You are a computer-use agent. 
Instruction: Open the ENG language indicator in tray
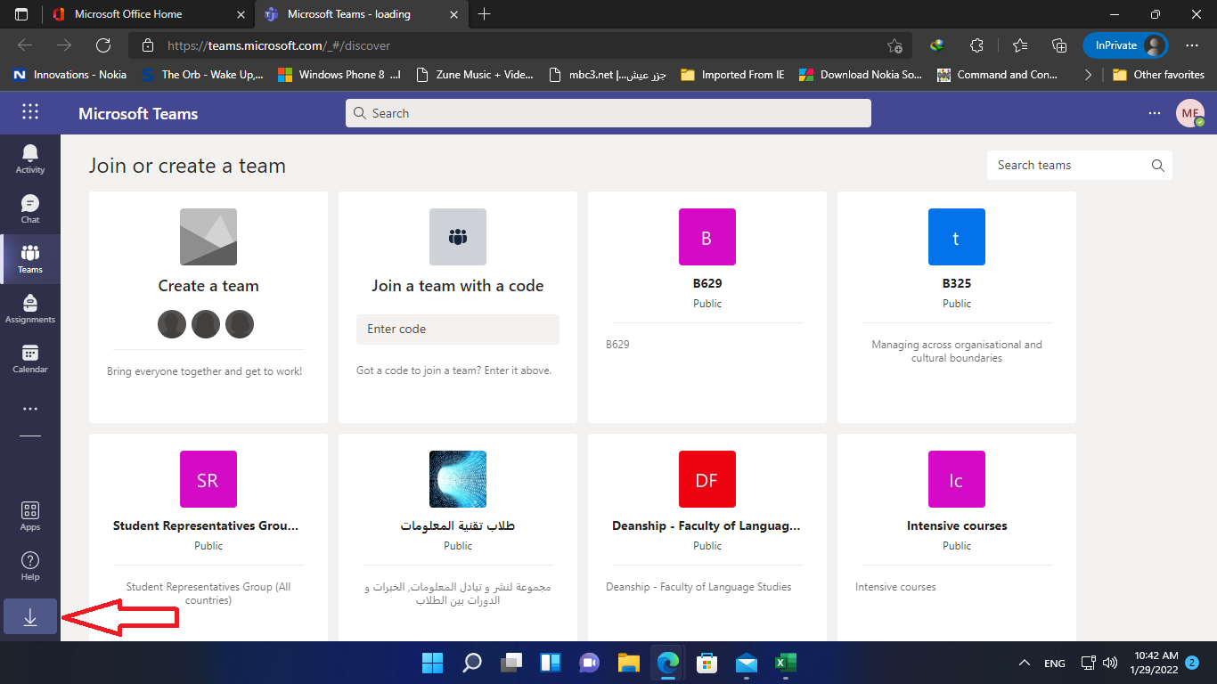coord(1055,664)
